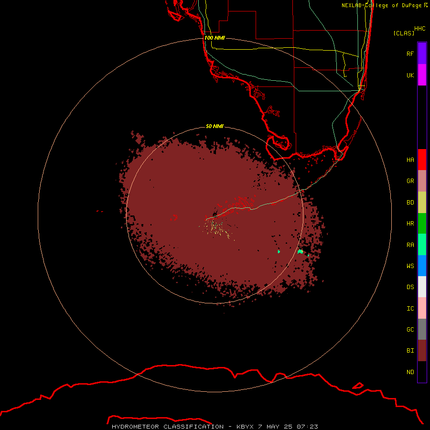This screenshot has width=430, height=430.
Task: Click the 'DS' legend label
Action: tap(410, 287)
